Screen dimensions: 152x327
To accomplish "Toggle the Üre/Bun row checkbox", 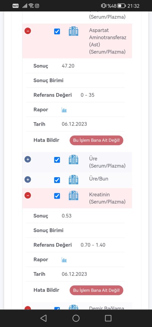I will coord(57,180).
